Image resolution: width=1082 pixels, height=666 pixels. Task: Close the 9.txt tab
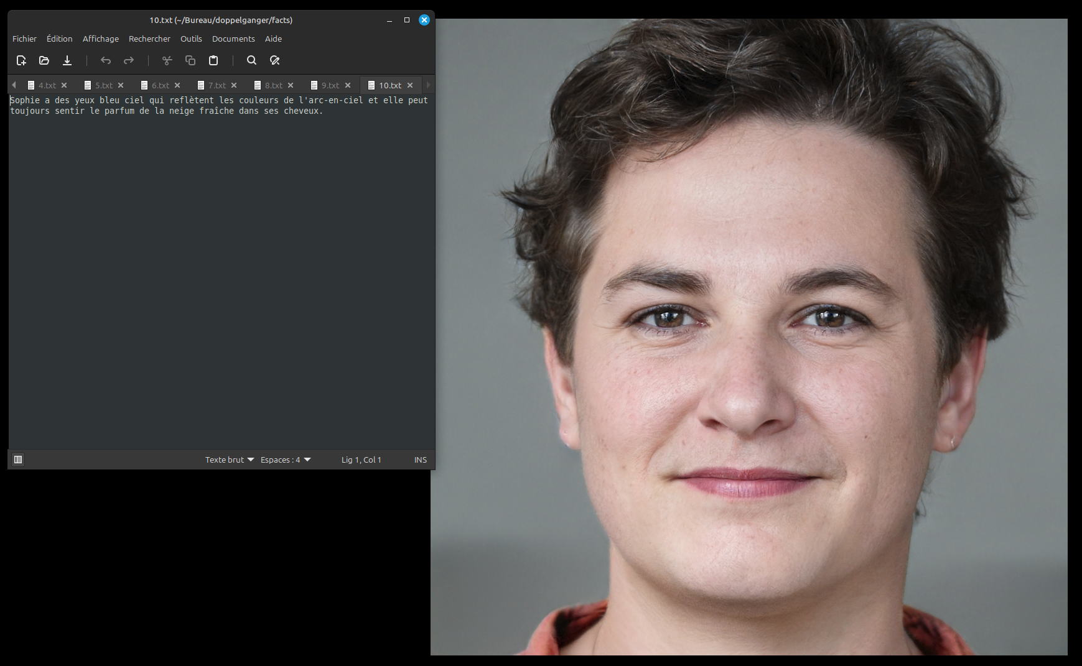348,85
